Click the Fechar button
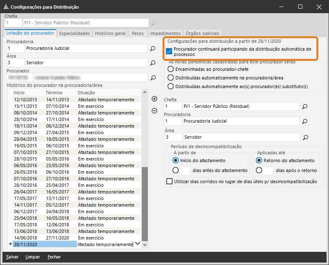 point(54,257)
